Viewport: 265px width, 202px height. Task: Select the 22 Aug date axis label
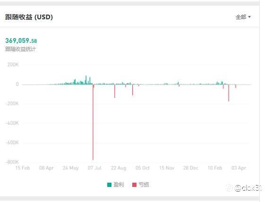[x=119, y=168]
